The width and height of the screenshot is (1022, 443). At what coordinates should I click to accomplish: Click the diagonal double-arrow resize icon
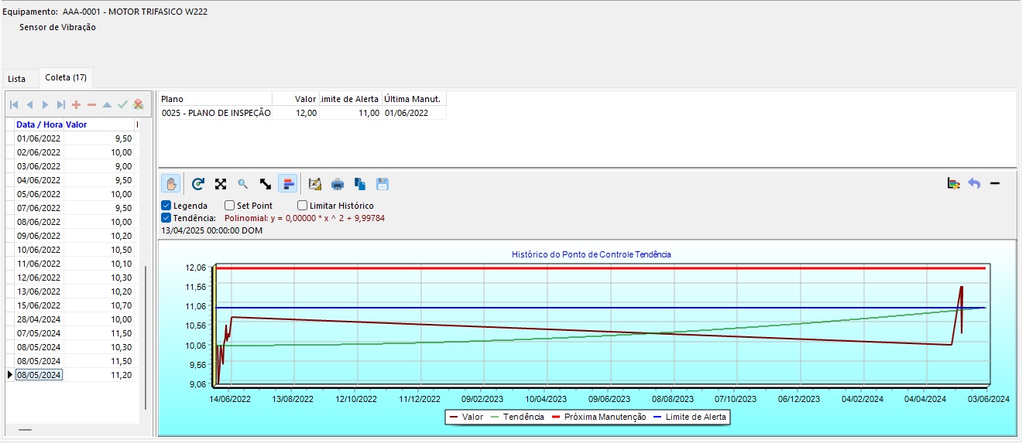(x=265, y=184)
